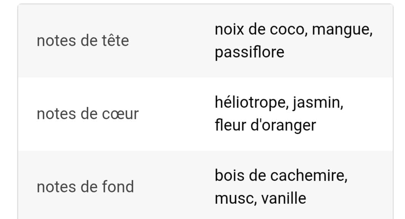The width and height of the screenshot is (405, 219).
Task: Select the "musc" ingredient text
Action: pos(234,199)
